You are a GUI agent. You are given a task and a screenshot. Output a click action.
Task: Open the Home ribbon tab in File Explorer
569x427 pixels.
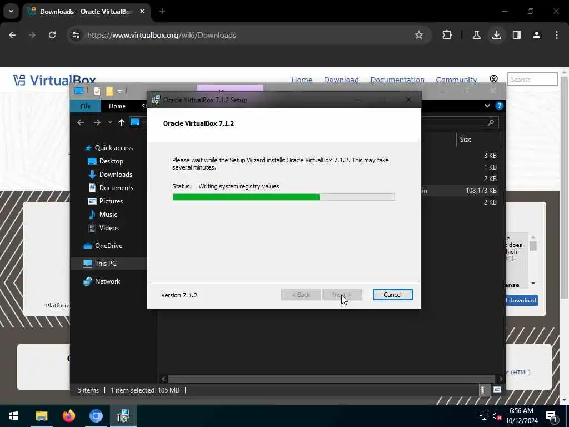[x=117, y=106]
